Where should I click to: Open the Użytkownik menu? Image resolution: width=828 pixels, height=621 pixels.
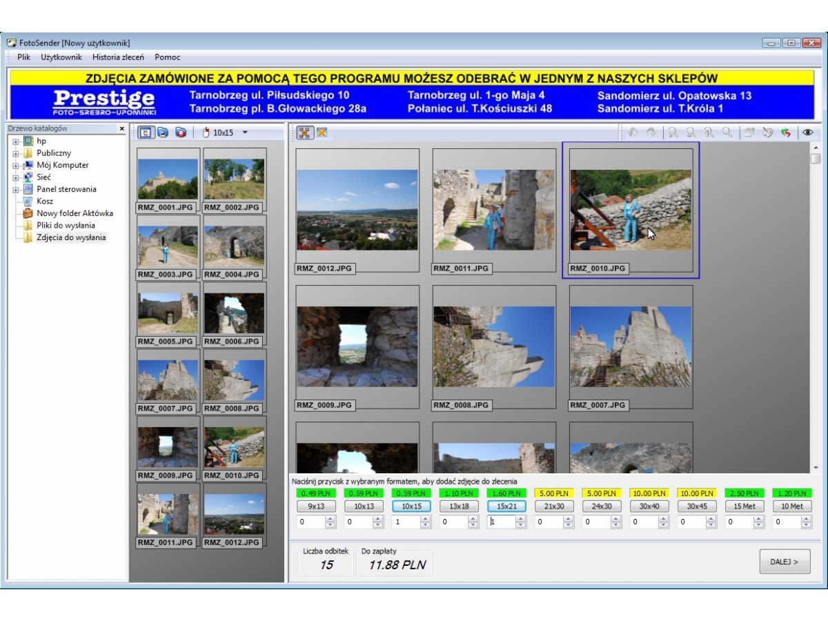click(61, 57)
